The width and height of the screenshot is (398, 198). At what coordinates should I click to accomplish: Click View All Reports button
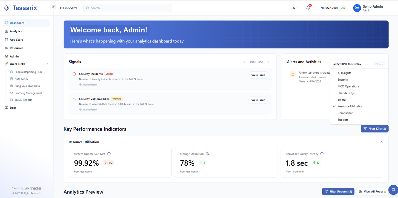click(x=372, y=191)
